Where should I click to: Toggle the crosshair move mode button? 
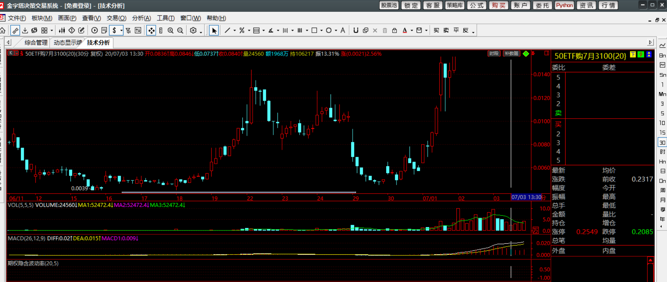pos(151,31)
